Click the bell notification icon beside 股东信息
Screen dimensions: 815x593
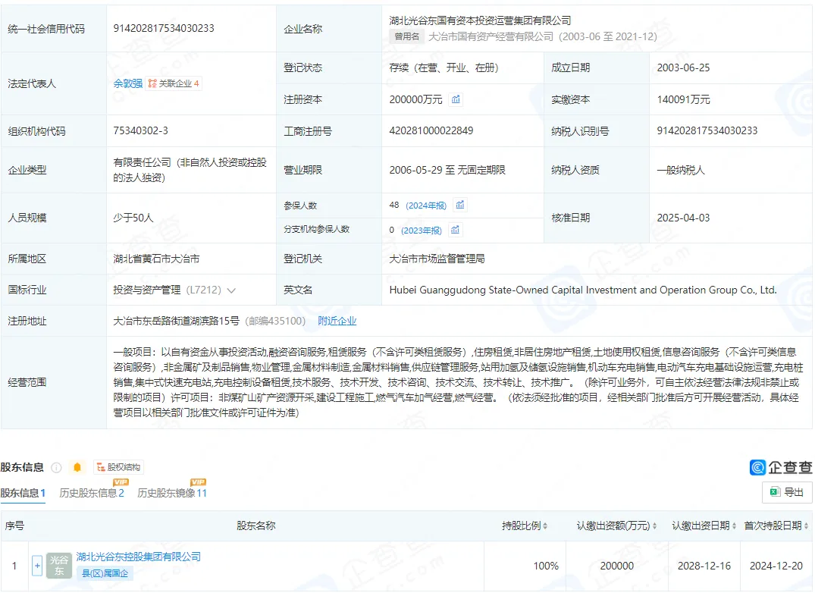(76, 468)
